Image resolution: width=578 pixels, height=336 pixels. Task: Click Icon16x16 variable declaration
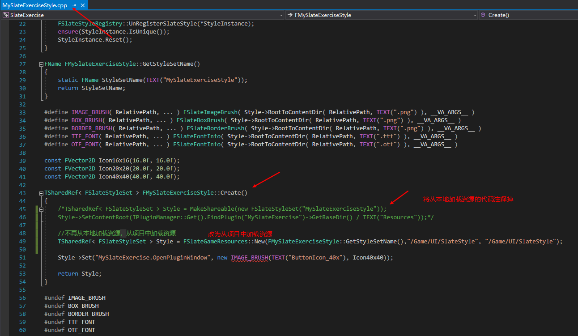[x=114, y=161]
